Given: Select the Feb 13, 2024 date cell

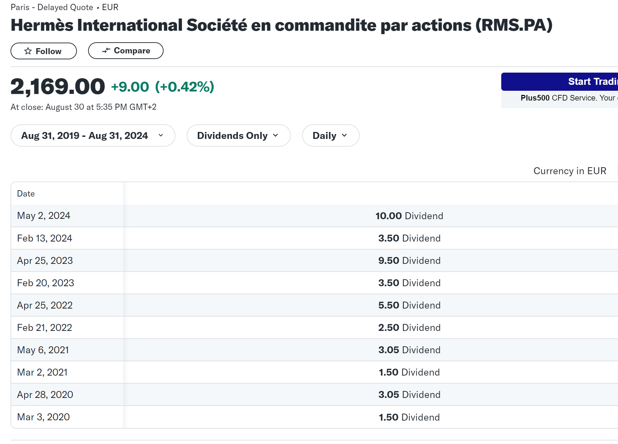Looking at the screenshot, I should (67, 238).
